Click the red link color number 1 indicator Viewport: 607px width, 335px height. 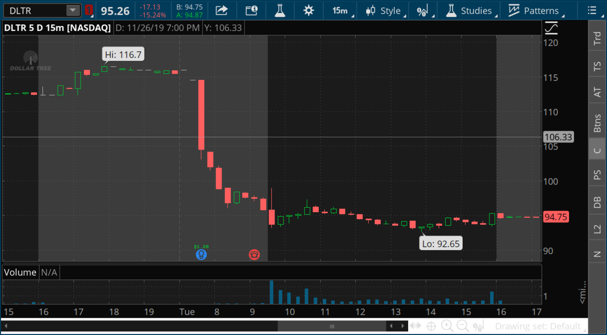(x=89, y=10)
